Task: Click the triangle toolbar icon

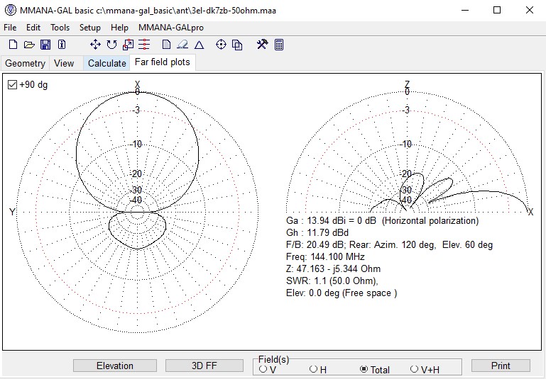Action: 200,45
